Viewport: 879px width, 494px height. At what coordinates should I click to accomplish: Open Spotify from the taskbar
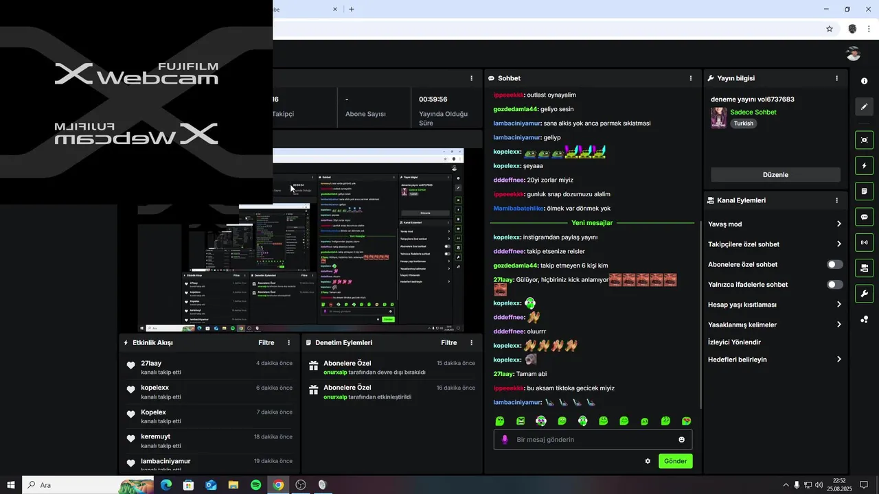coord(255,485)
